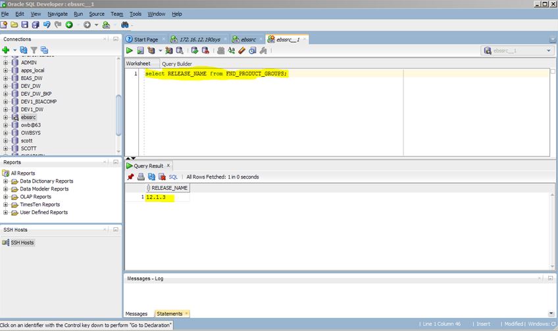Click the green Back navigation arrow
This screenshot has height=331, width=558.
[x=69, y=24]
